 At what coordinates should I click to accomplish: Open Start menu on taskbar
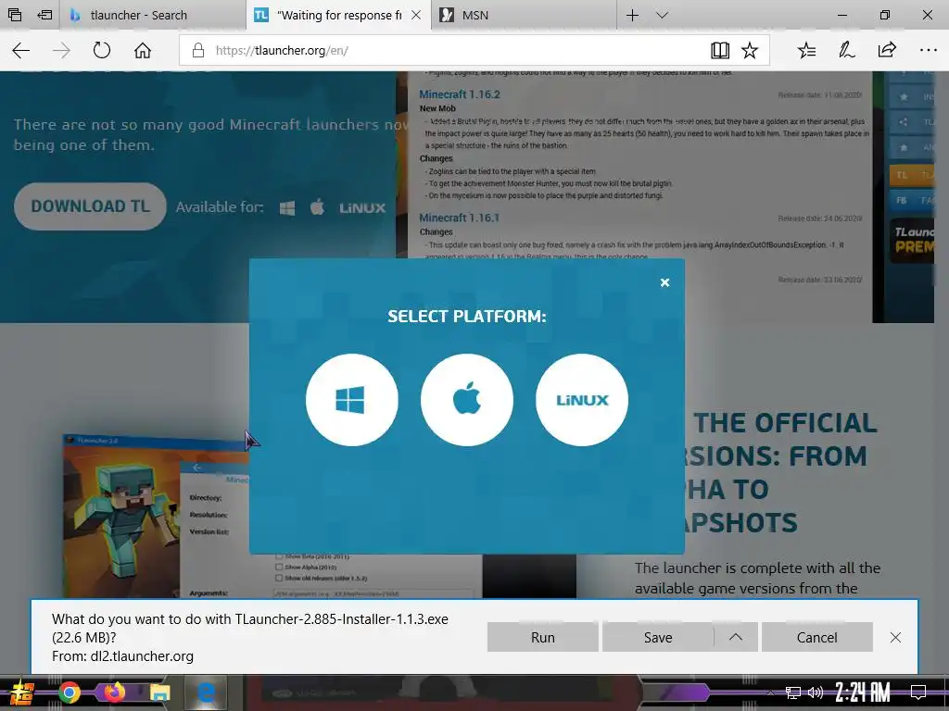tap(21, 692)
